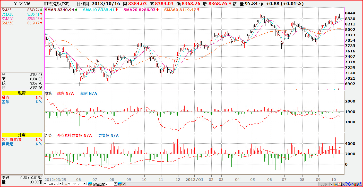Click the yellow 融資 panel header

click(x=22, y=93)
